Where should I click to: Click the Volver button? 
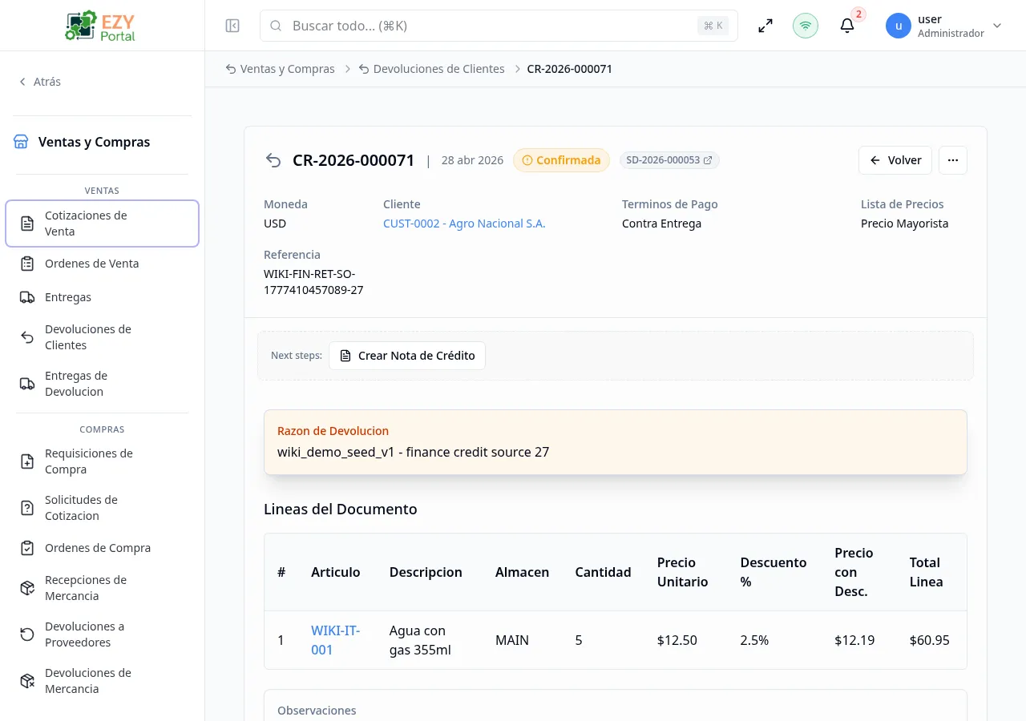click(895, 160)
